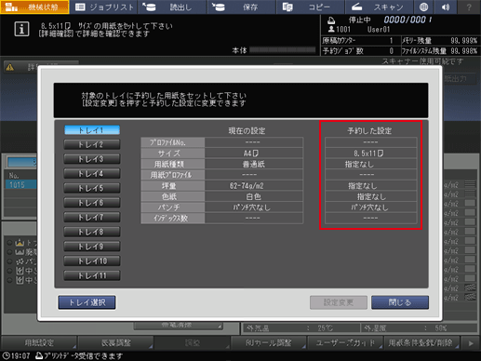Switch to the 読出し recall tab
The width and height of the screenshot is (481, 361).
[x=172, y=7]
